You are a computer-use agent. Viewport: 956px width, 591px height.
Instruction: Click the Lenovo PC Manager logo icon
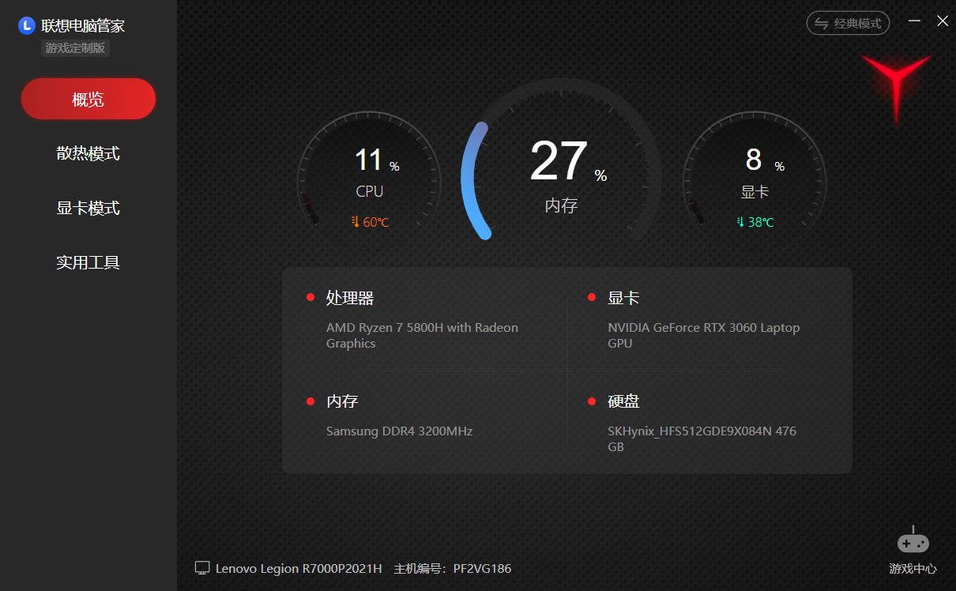pos(27,26)
